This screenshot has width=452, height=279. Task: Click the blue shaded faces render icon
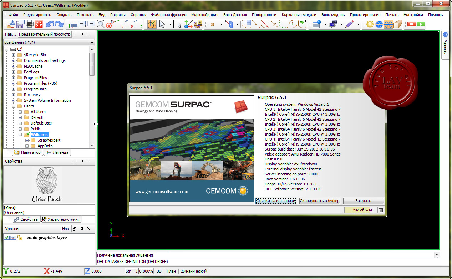tap(379, 24)
